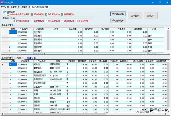Uncheck 库存数抵扣 under 生产建议选项

point(32,14)
